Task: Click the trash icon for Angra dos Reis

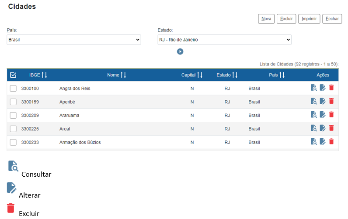Action: coord(331,88)
